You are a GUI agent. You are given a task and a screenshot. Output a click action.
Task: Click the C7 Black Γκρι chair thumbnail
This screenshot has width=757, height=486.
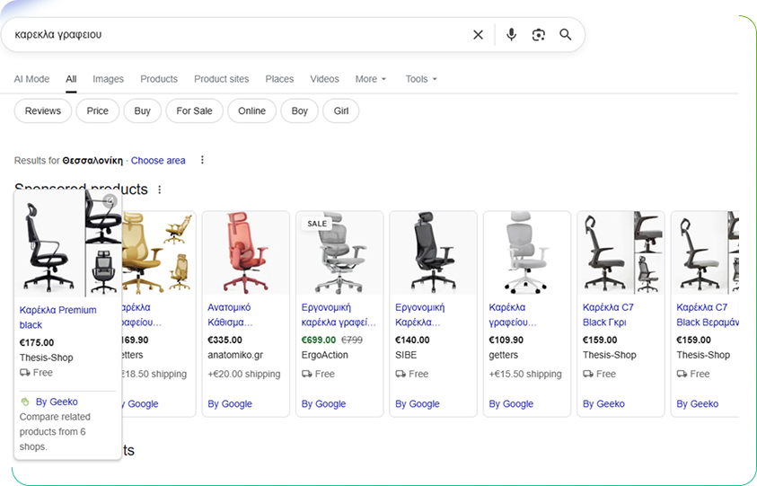(x=621, y=252)
